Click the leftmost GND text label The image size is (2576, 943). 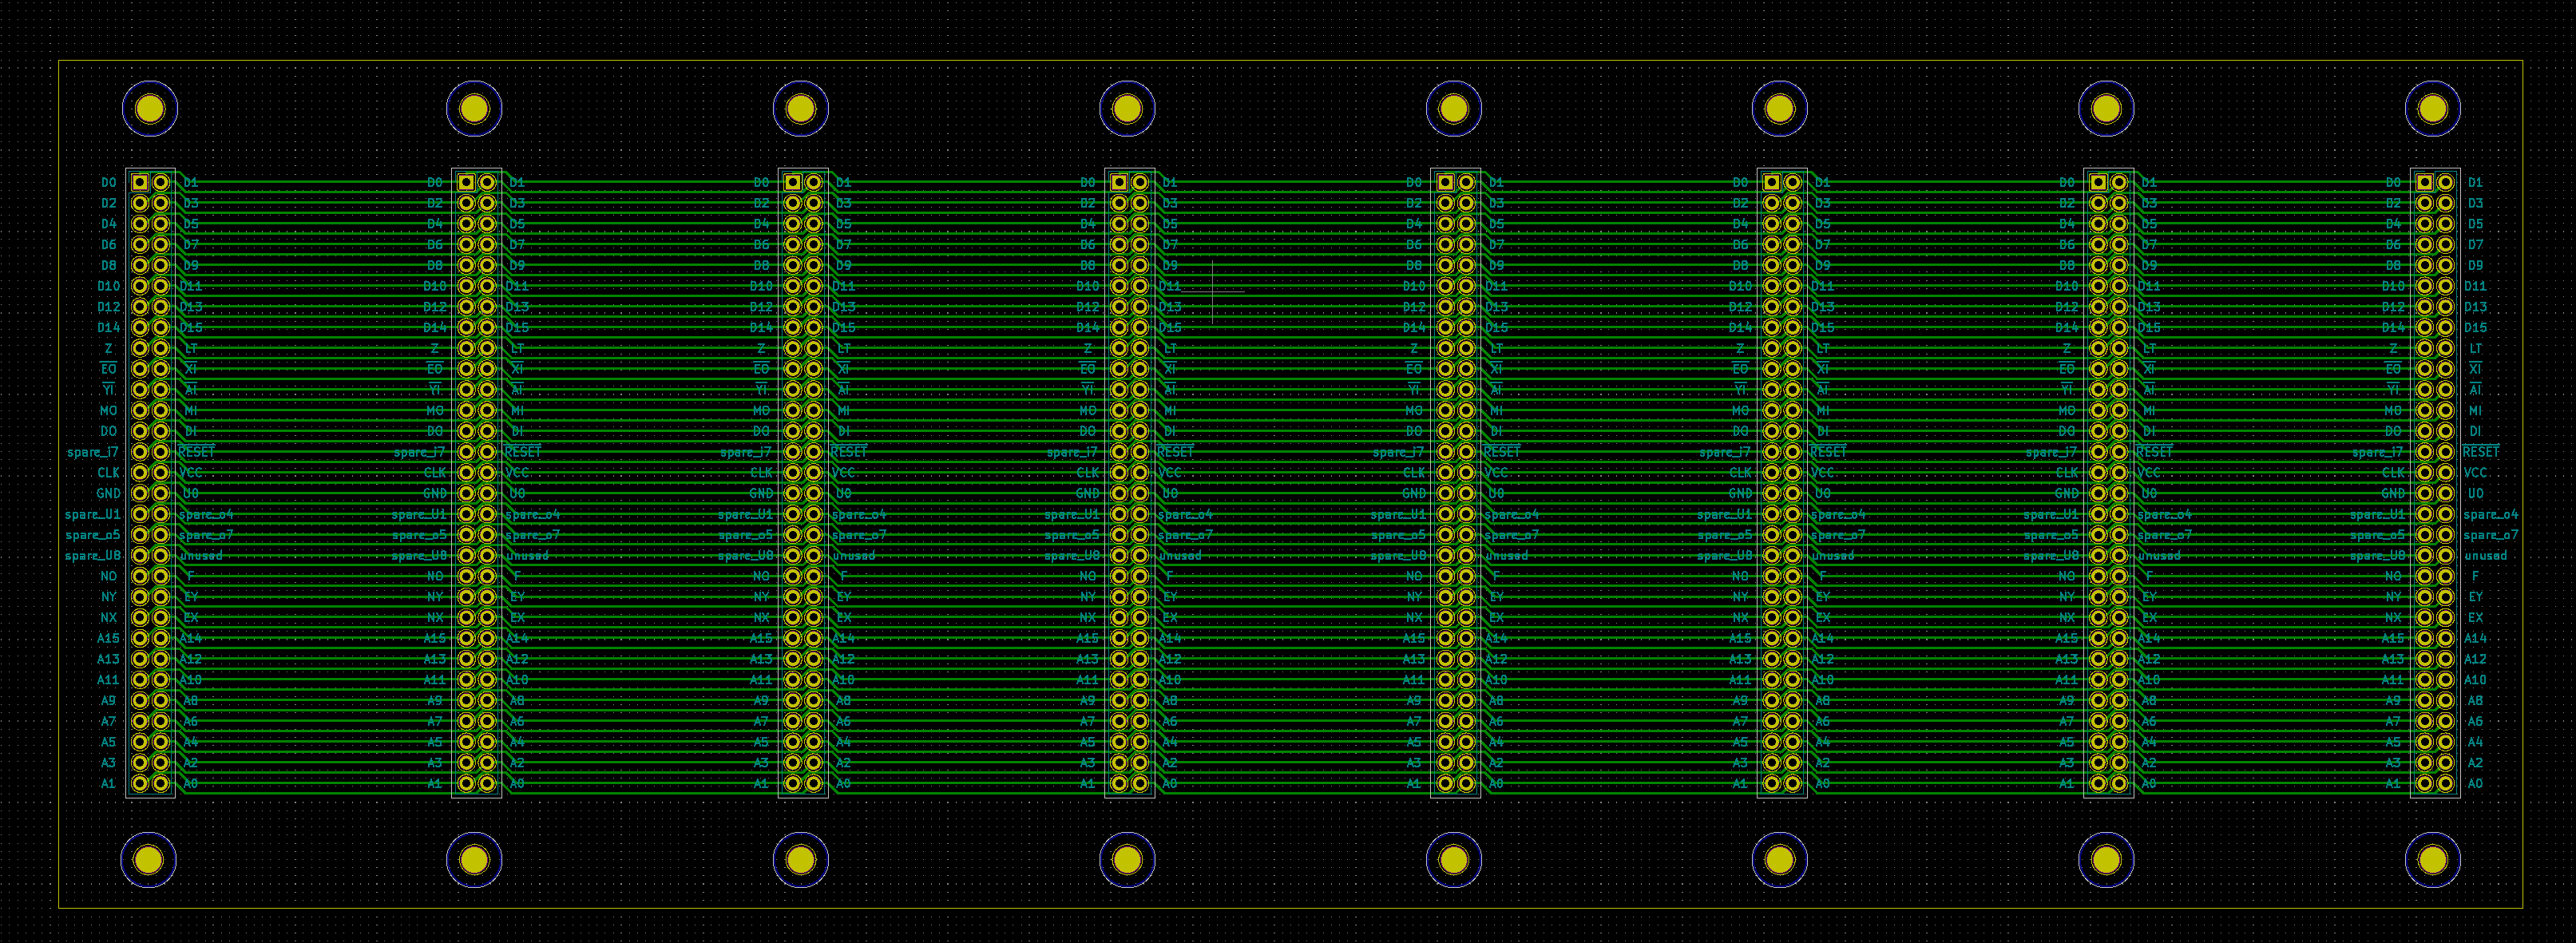tap(108, 493)
